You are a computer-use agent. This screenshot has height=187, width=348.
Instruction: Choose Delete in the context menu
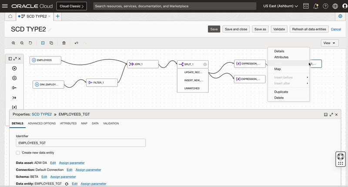(279, 98)
